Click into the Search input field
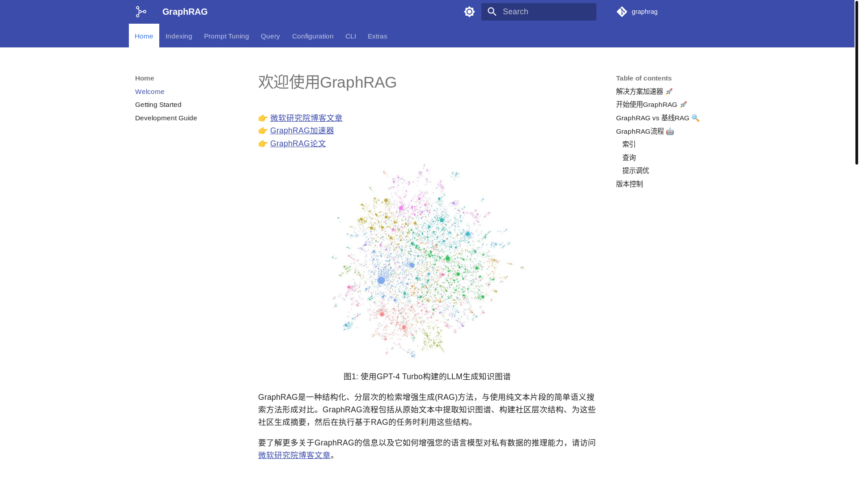 539,12
